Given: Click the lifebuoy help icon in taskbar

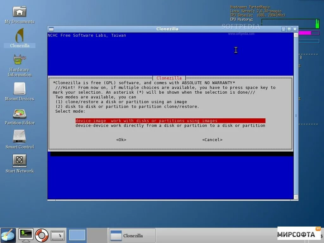Looking at the screenshot, I should (x=42, y=235).
